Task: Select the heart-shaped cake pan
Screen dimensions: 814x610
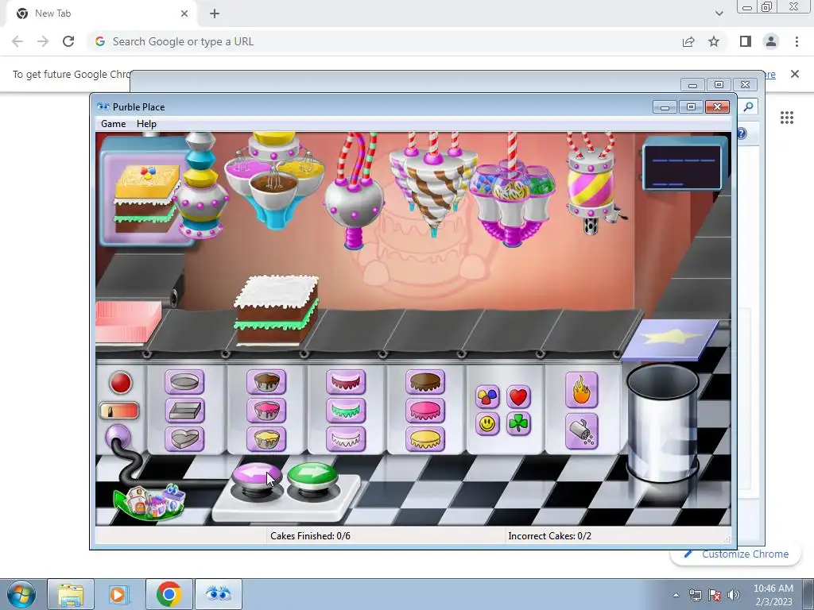Action: tap(184, 438)
